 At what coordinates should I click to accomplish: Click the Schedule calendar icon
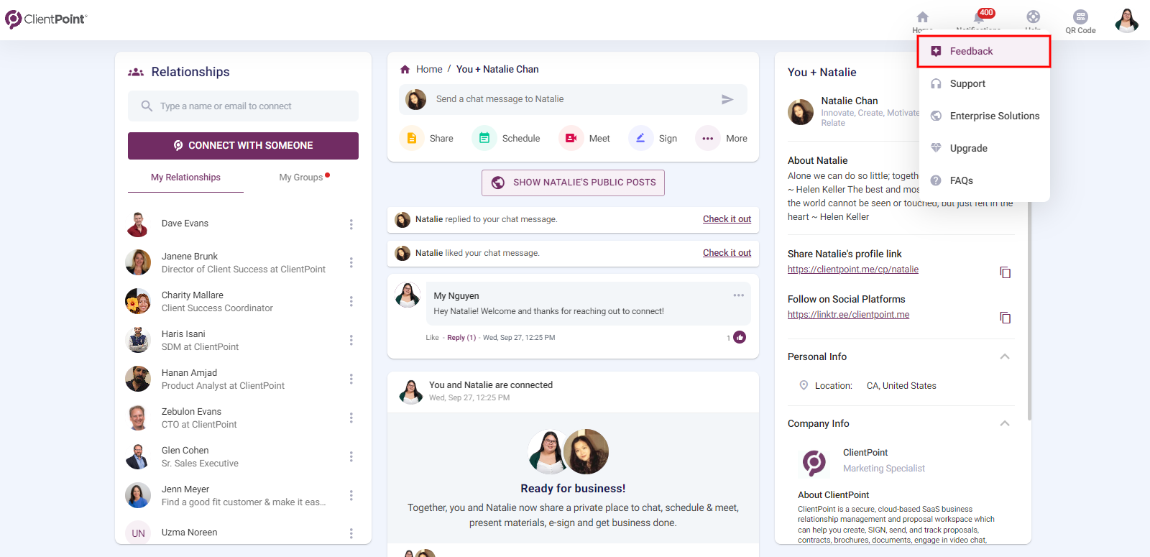(484, 138)
